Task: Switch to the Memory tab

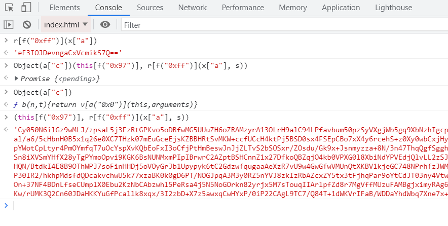Action: 293,8
